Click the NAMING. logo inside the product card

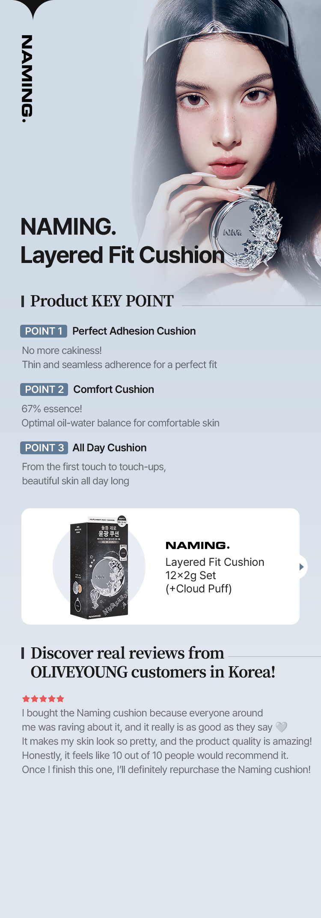197,546
